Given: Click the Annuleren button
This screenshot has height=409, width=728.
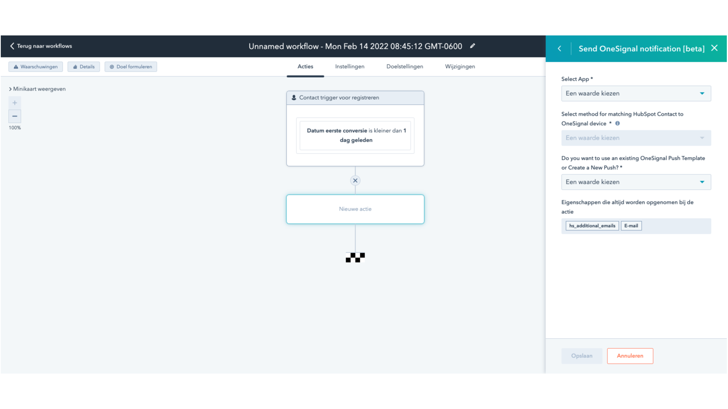Looking at the screenshot, I should click(629, 355).
